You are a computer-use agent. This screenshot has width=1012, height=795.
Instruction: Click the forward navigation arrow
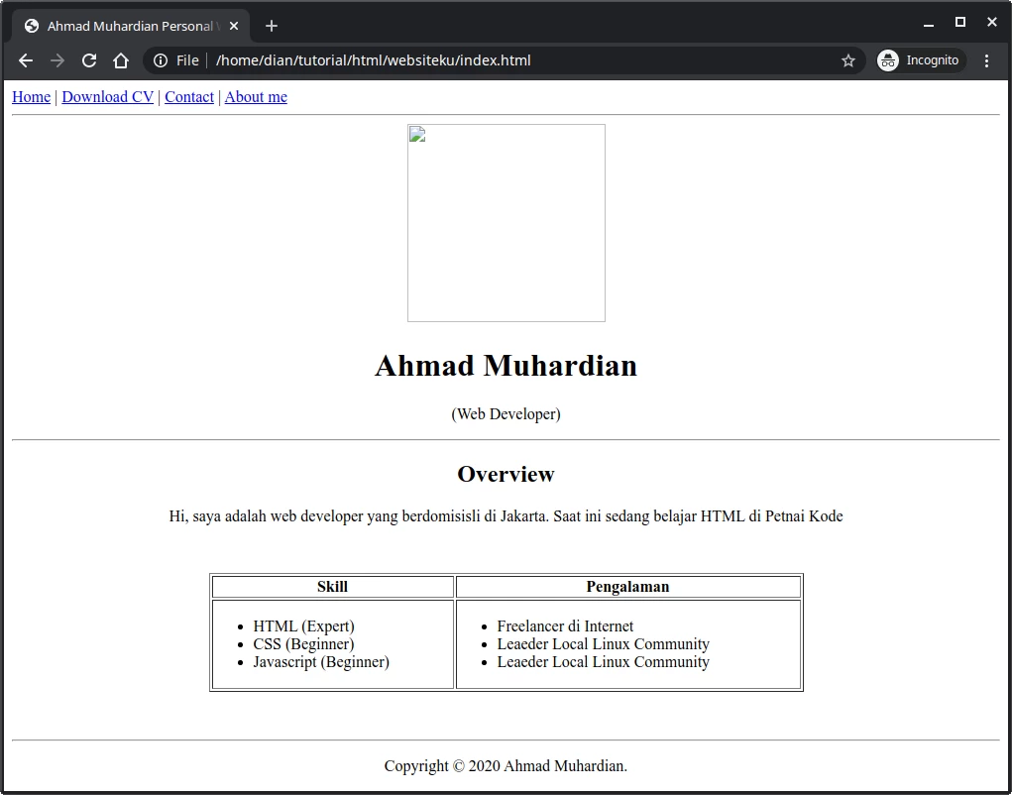click(x=57, y=60)
